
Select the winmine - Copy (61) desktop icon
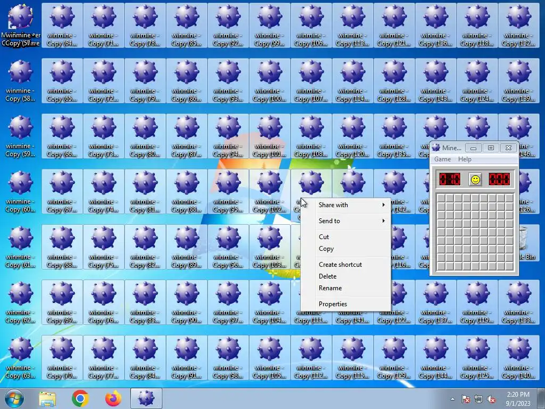(x=21, y=247)
